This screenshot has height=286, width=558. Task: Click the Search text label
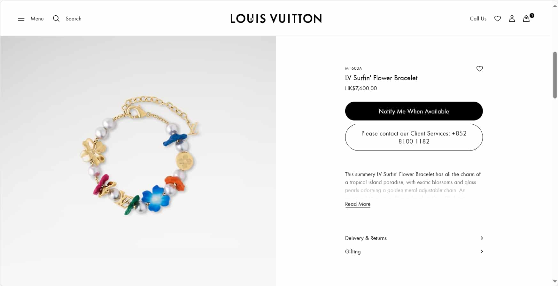coord(74,19)
